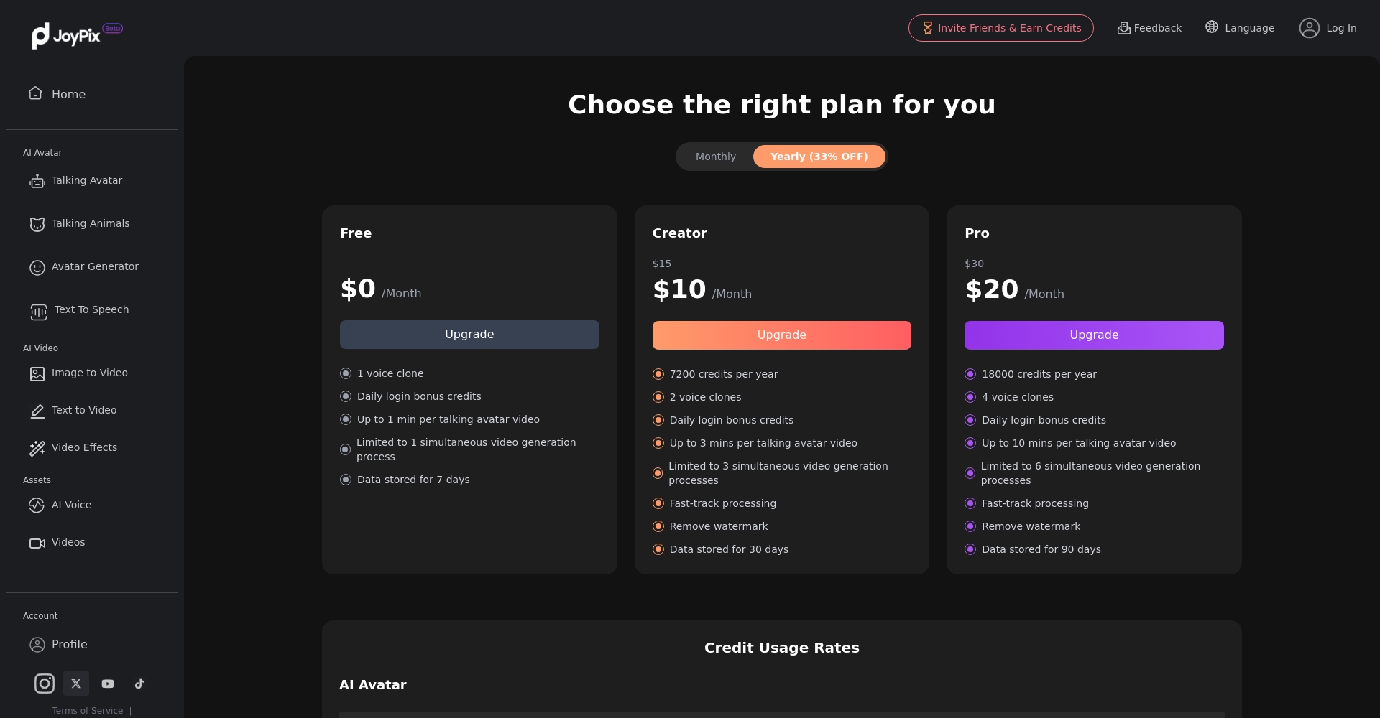The image size is (1380, 718).
Task: Open the Log In account menu
Action: (1328, 28)
